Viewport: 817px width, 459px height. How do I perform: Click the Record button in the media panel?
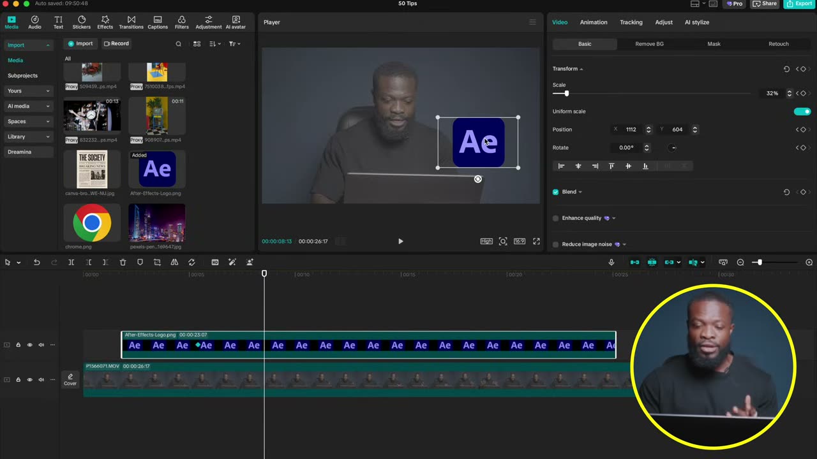click(x=116, y=44)
